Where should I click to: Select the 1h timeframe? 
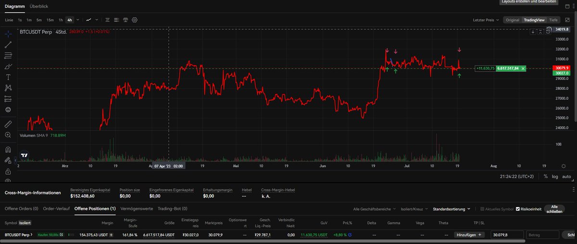coord(61,20)
